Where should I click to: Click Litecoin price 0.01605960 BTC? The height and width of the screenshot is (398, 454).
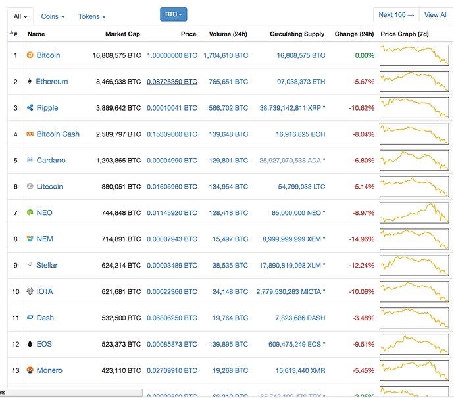[172, 187]
